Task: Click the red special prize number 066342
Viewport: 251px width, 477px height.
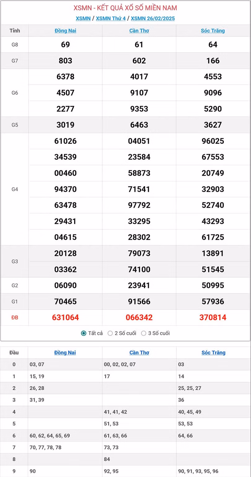Action: click(x=139, y=317)
